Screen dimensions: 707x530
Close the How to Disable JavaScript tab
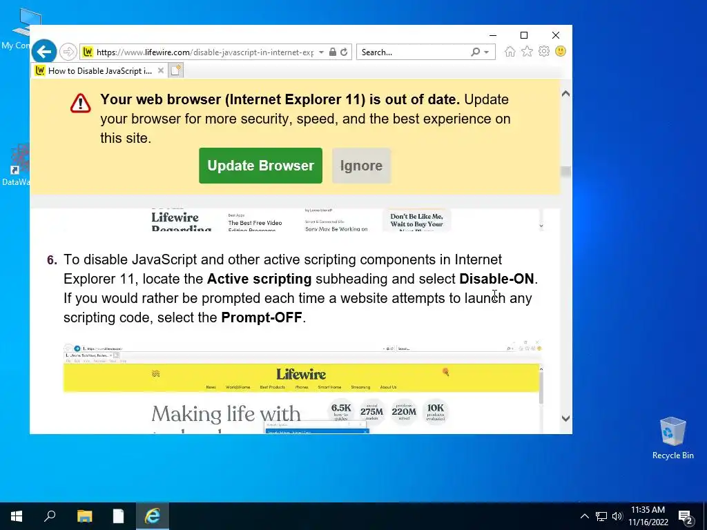160,71
